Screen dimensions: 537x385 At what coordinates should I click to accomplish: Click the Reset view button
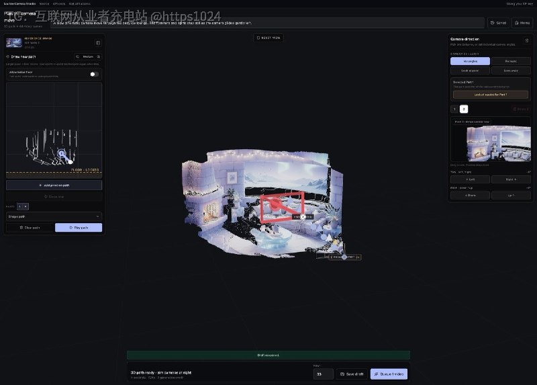[x=268, y=38]
